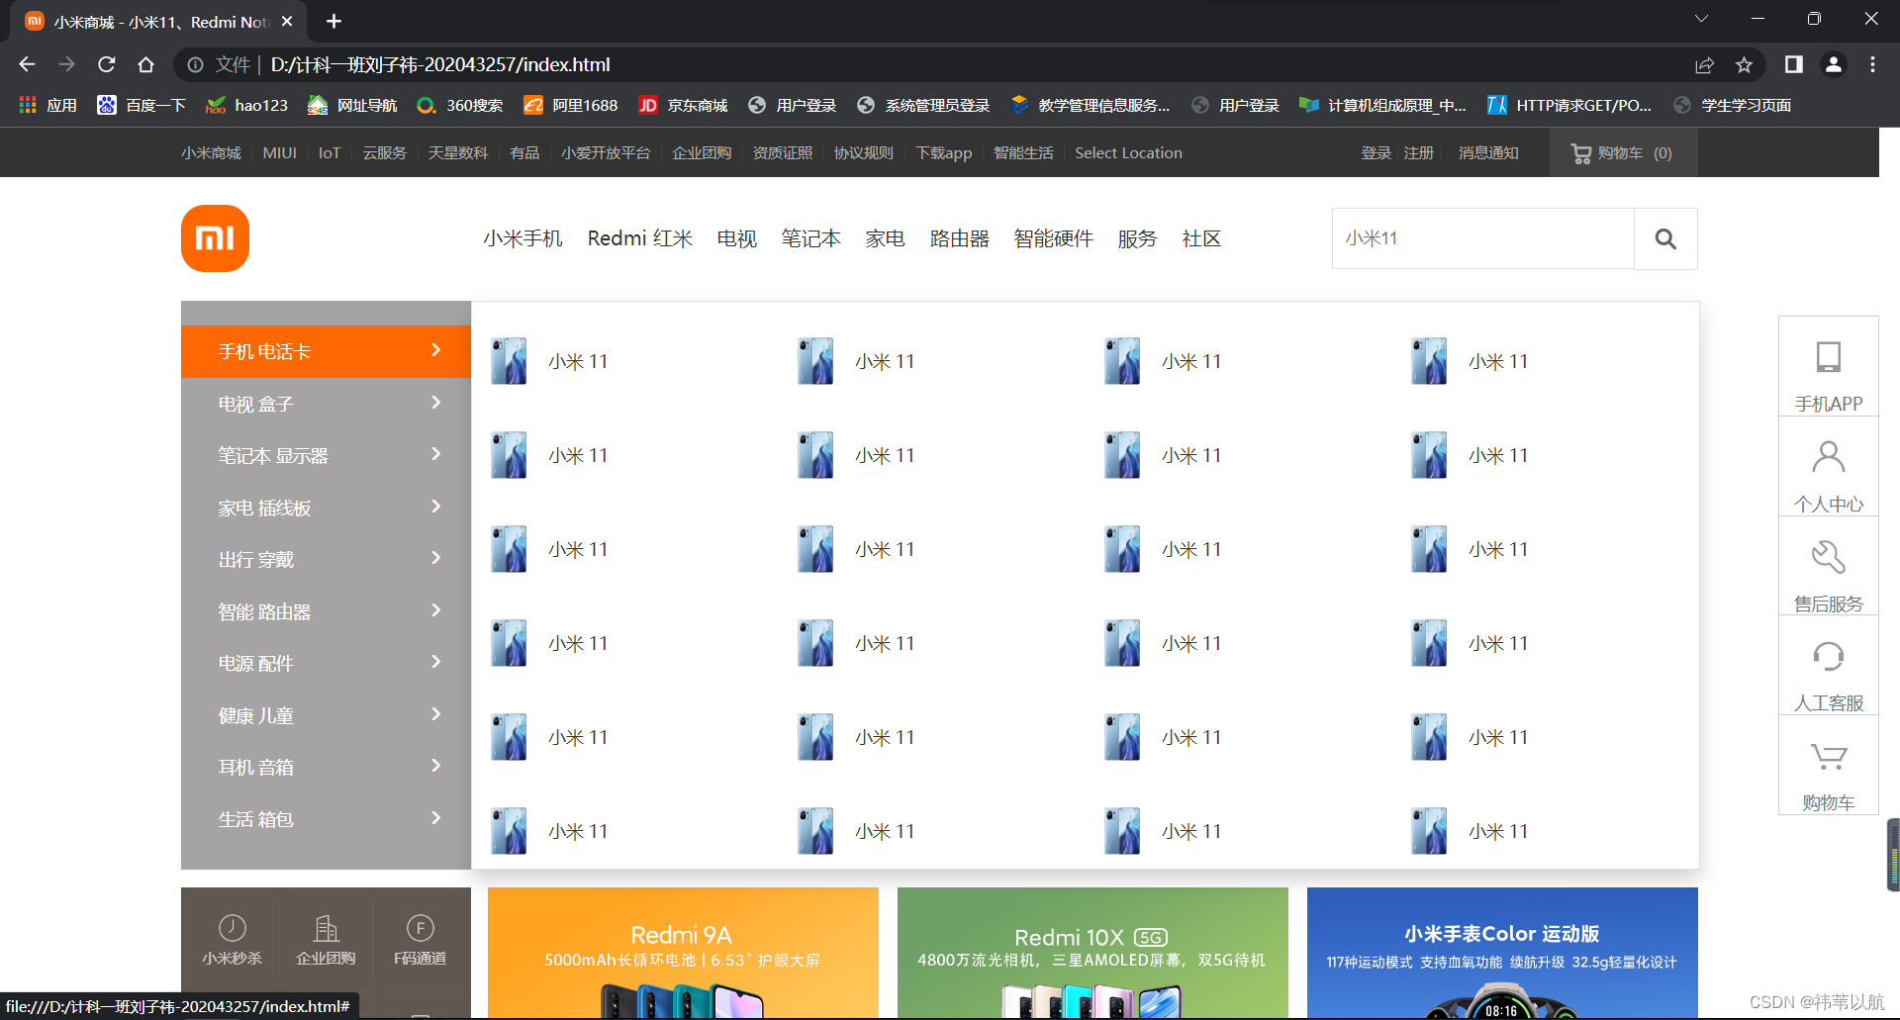Open the Redmi 10X 5G promo banner
Viewport: 1900px width, 1020px height.
[x=1092, y=953]
